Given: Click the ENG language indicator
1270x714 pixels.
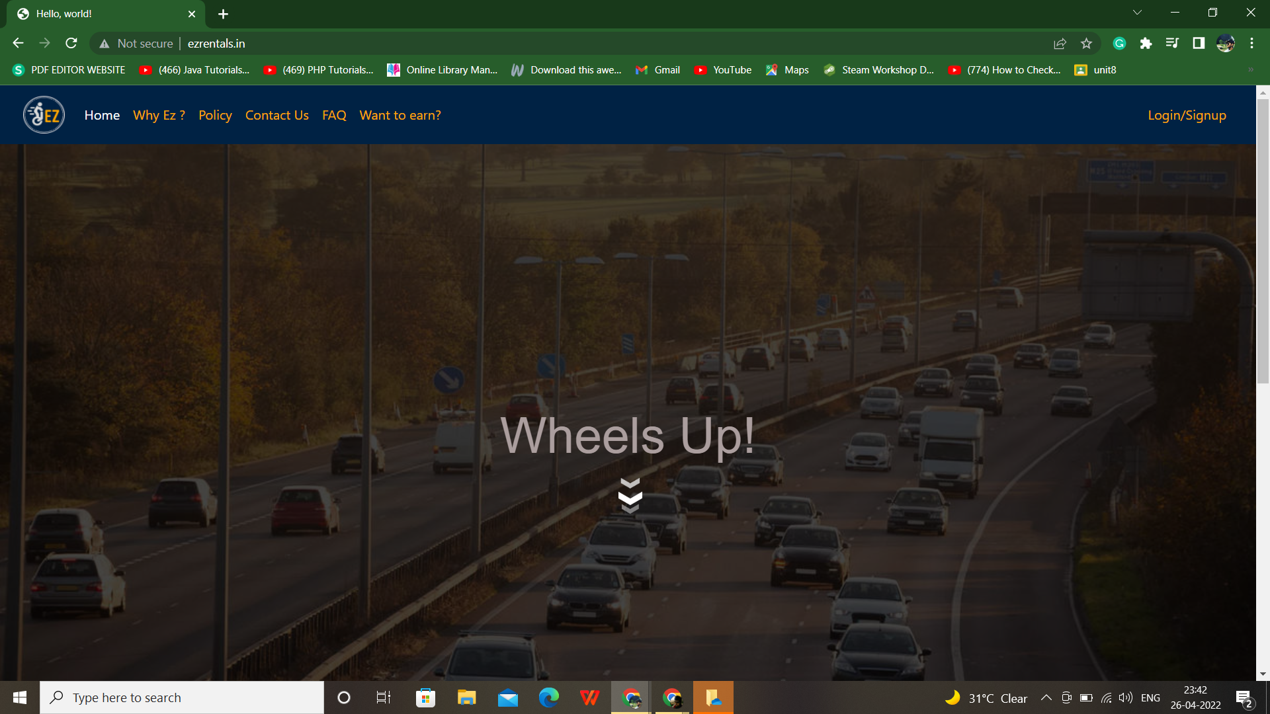Looking at the screenshot, I should (1150, 698).
